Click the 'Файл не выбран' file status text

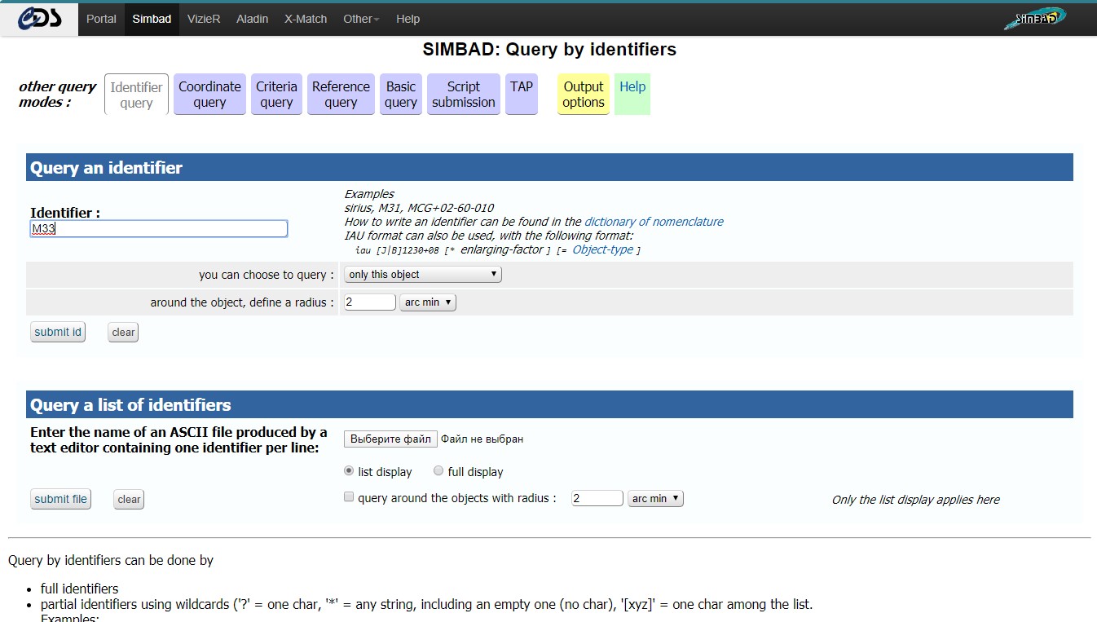pos(482,439)
